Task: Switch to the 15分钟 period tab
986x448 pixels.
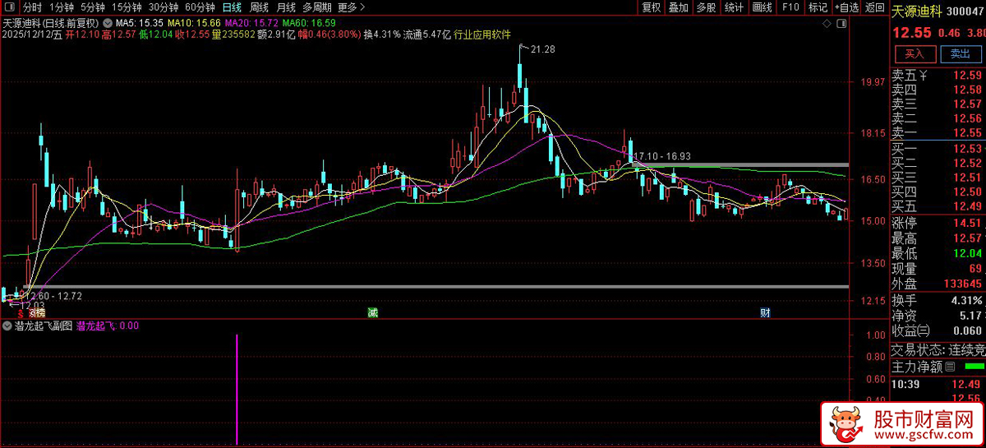Action: pos(127,7)
